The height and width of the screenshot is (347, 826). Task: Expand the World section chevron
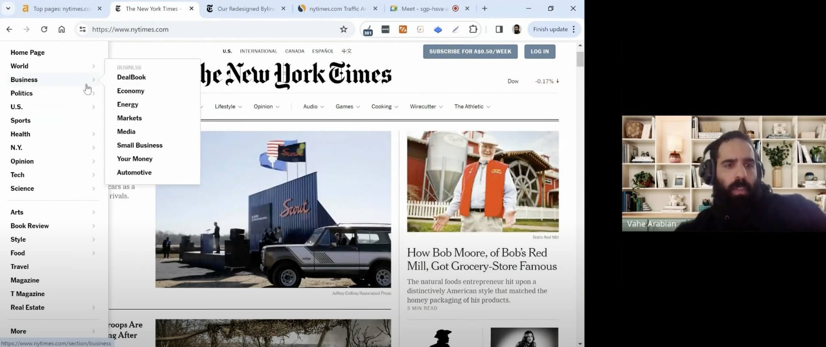coord(94,66)
